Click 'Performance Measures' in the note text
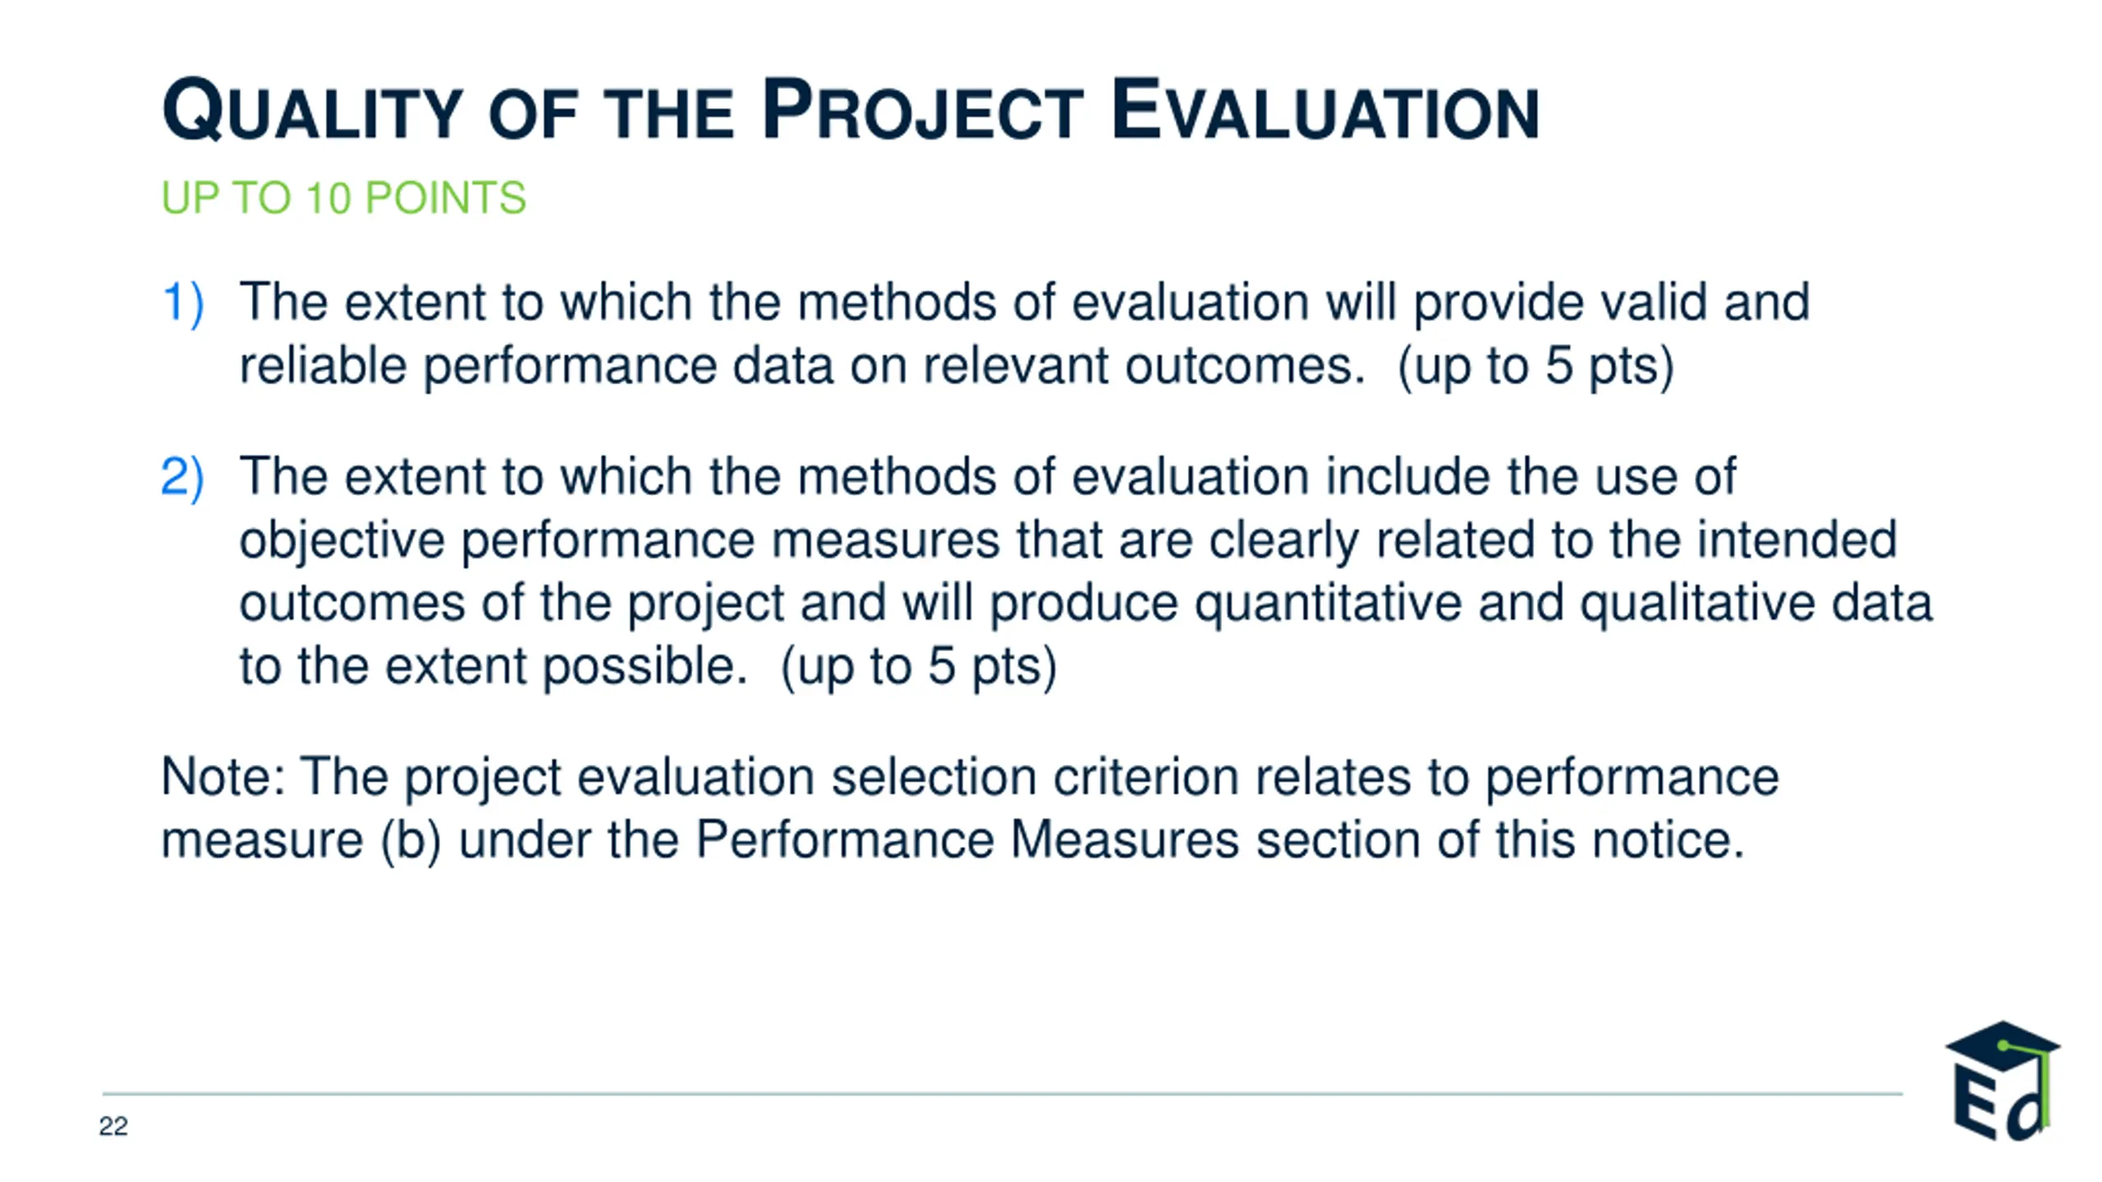This screenshot has width=2102, height=1182. [967, 840]
